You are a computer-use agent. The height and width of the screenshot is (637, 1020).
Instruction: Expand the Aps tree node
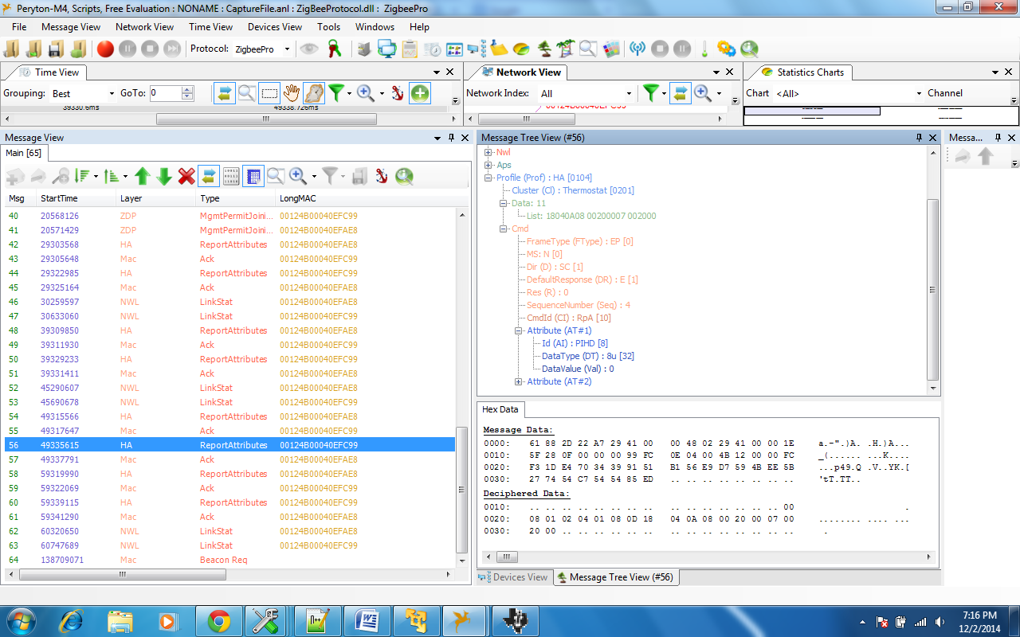(x=488, y=165)
